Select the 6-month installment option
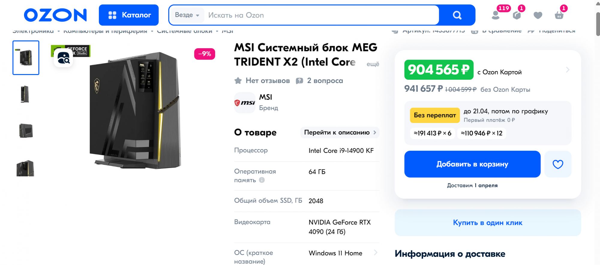Viewport: 600px width, 265px height. (x=432, y=133)
